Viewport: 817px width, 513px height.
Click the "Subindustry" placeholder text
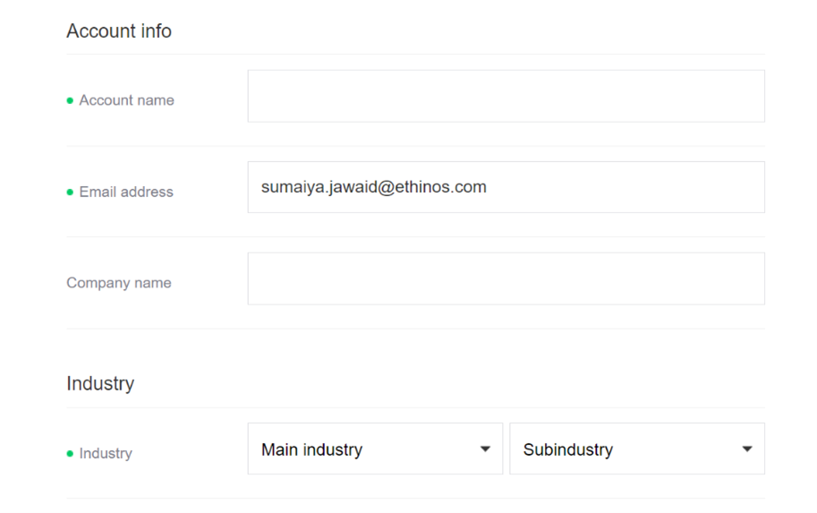[x=568, y=449]
